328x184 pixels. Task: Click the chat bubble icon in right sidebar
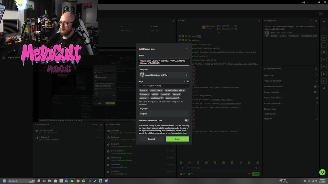coord(324,60)
